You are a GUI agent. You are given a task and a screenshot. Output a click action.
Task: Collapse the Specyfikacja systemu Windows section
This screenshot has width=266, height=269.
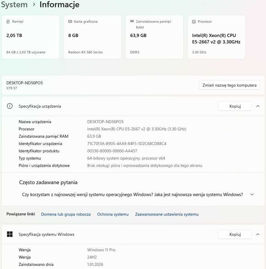(x=258, y=234)
